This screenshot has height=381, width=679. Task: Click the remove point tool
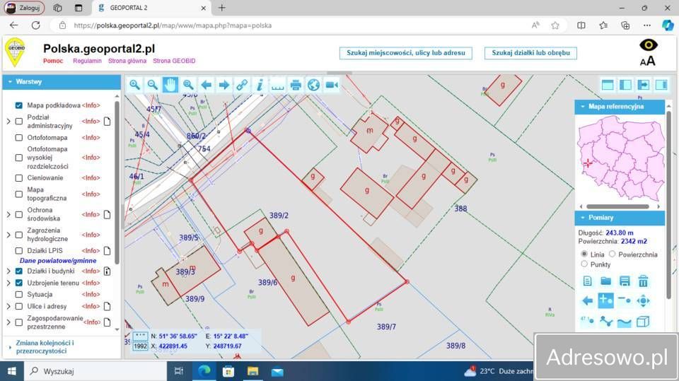(625, 300)
